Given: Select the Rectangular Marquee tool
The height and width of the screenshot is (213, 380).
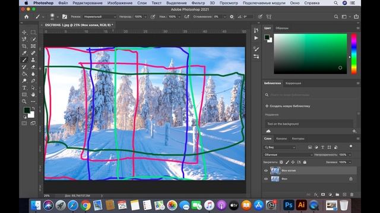Looking at the screenshot, I should pyautogui.click(x=33, y=32).
